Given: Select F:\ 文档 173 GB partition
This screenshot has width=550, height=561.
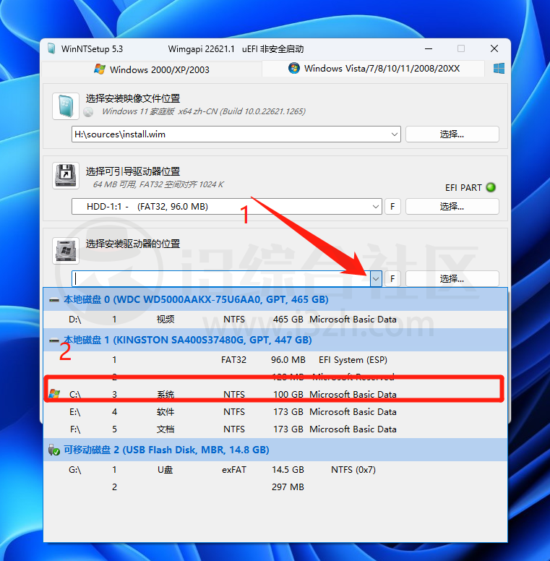Looking at the screenshot, I should pos(275,429).
